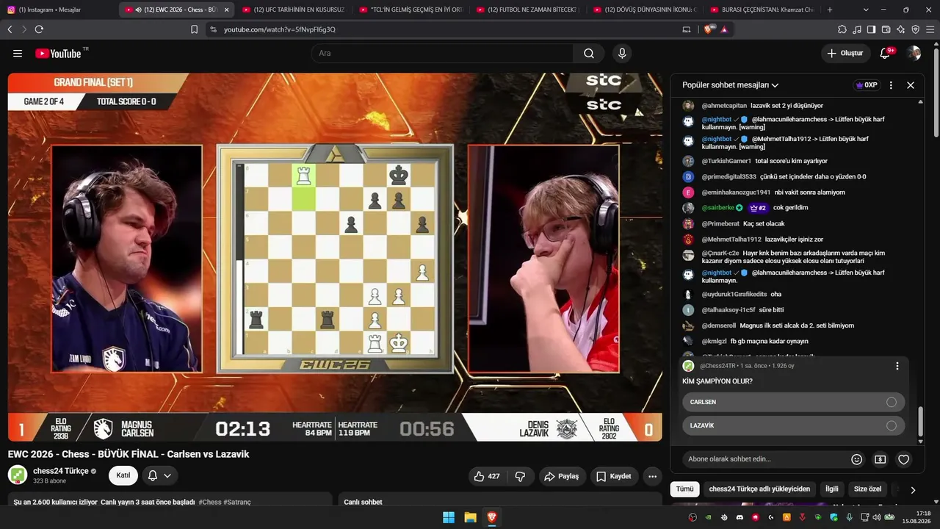
Task: Open the Brave Wallet icon
Action: (886, 29)
